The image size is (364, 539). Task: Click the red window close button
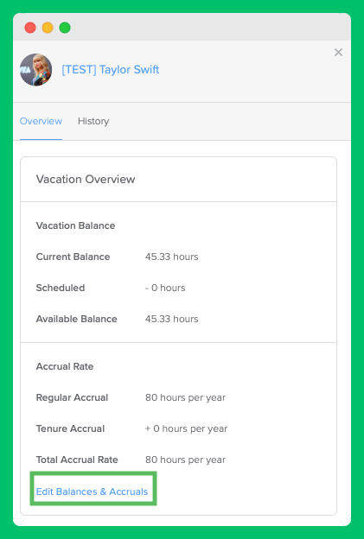[30, 28]
